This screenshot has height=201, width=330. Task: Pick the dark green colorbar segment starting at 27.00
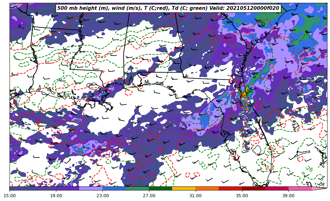[161, 188]
